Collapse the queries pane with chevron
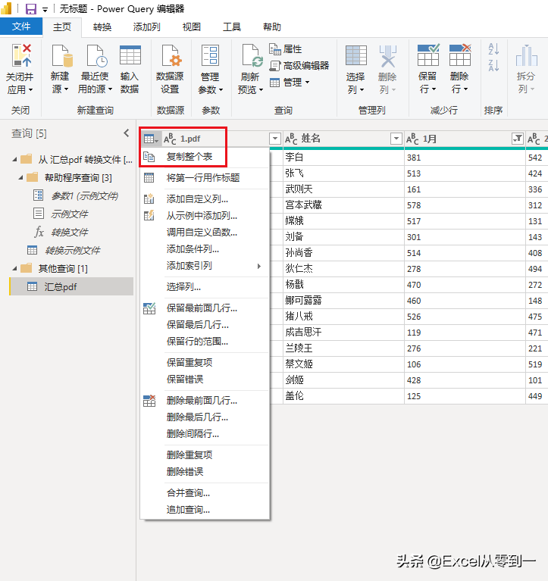Image resolution: width=548 pixels, height=581 pixels. pyautogui.click(x=127, y=133)
